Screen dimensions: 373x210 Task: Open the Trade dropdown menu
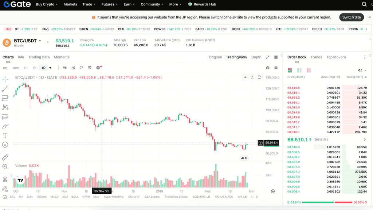[x=89, y=4]
